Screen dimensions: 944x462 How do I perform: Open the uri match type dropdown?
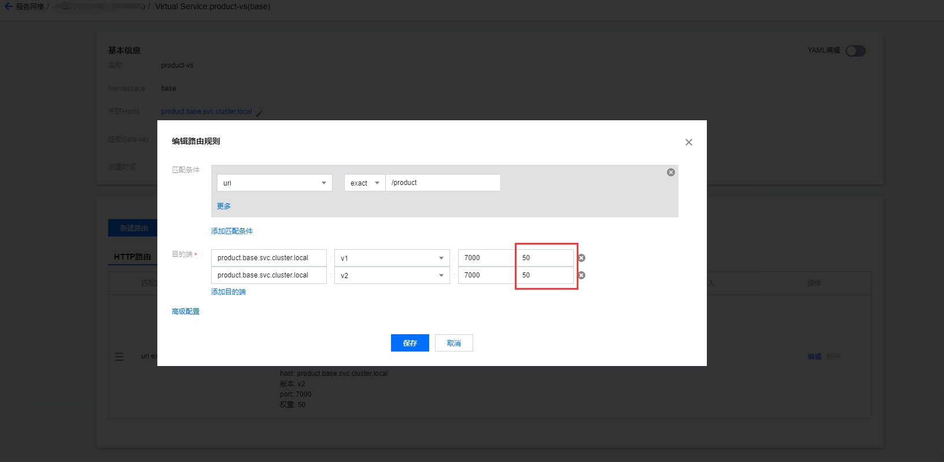[274, 183]
